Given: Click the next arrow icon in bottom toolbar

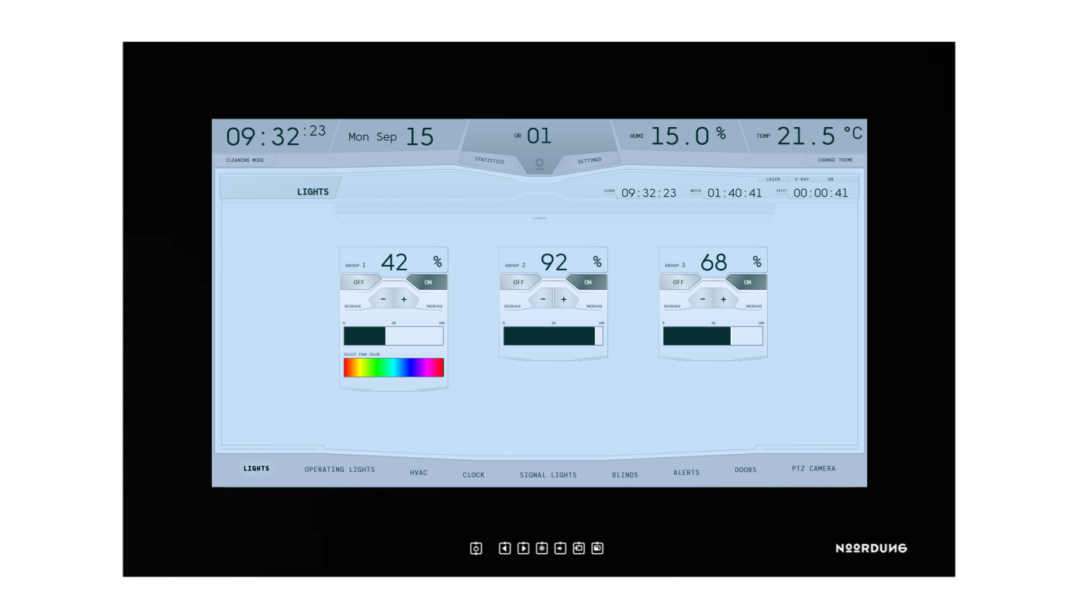Looking at the screenshot, I should (x=523, y=549).
